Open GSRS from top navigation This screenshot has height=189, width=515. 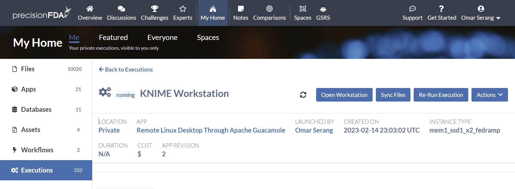[323, 13]
